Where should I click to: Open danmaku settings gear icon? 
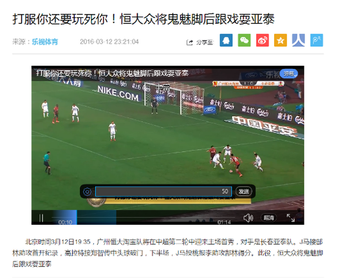point(87,191)
